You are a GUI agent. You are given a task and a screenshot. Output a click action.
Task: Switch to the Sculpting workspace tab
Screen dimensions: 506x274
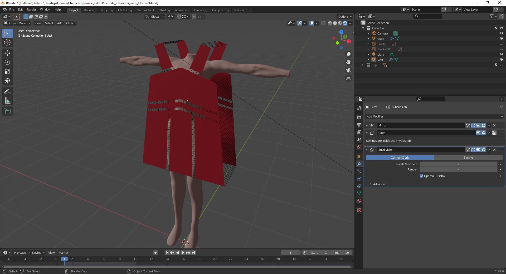[106, 10]
